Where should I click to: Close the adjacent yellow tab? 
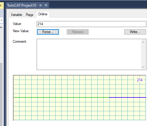1,5
